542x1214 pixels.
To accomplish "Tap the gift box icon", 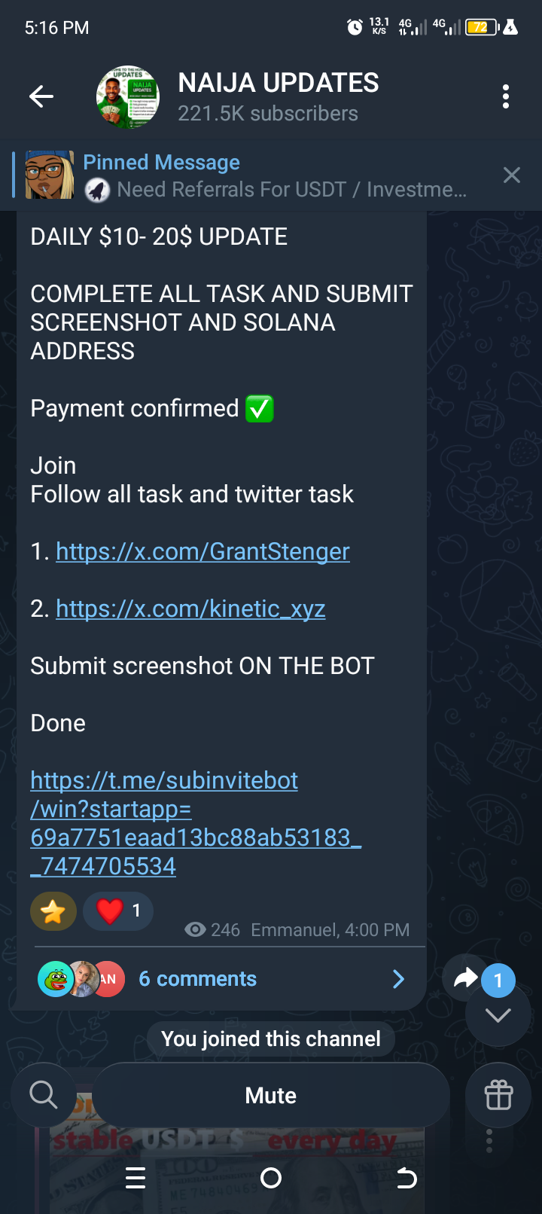I will coord(498,1095).
